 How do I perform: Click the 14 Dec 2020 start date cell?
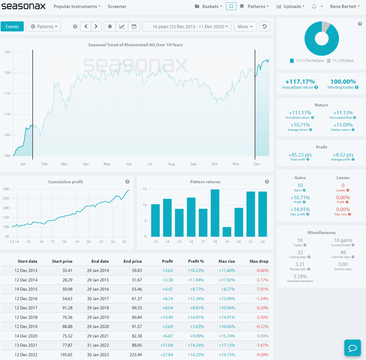coord(26,336)
